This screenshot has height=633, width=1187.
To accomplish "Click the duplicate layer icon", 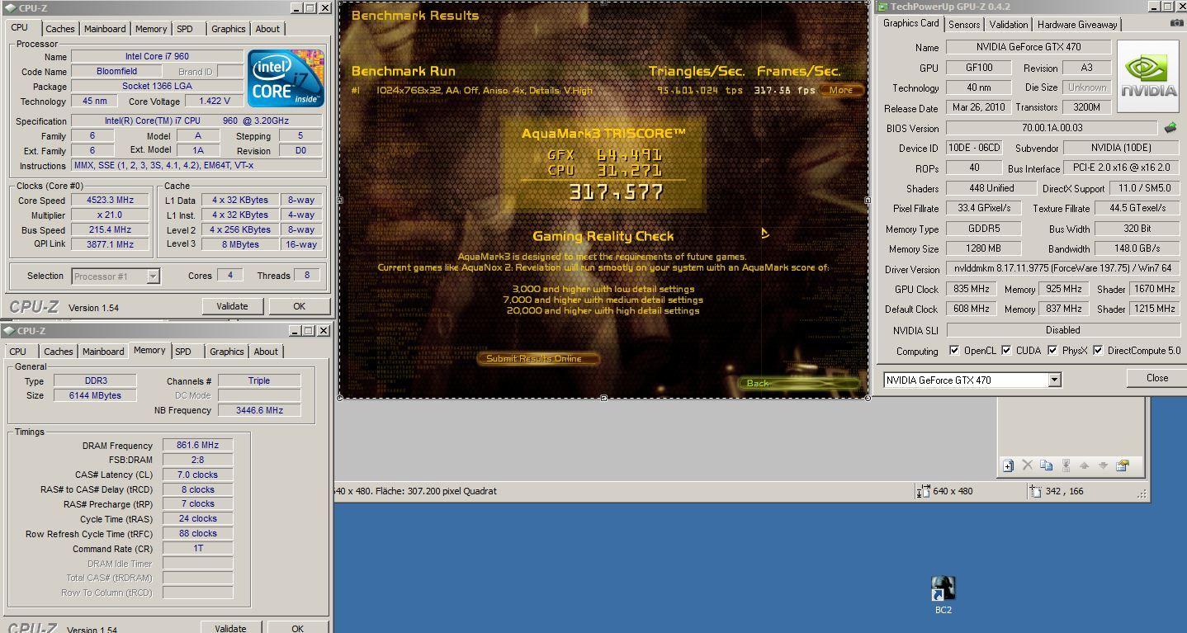I will [x=1046, y=465].
